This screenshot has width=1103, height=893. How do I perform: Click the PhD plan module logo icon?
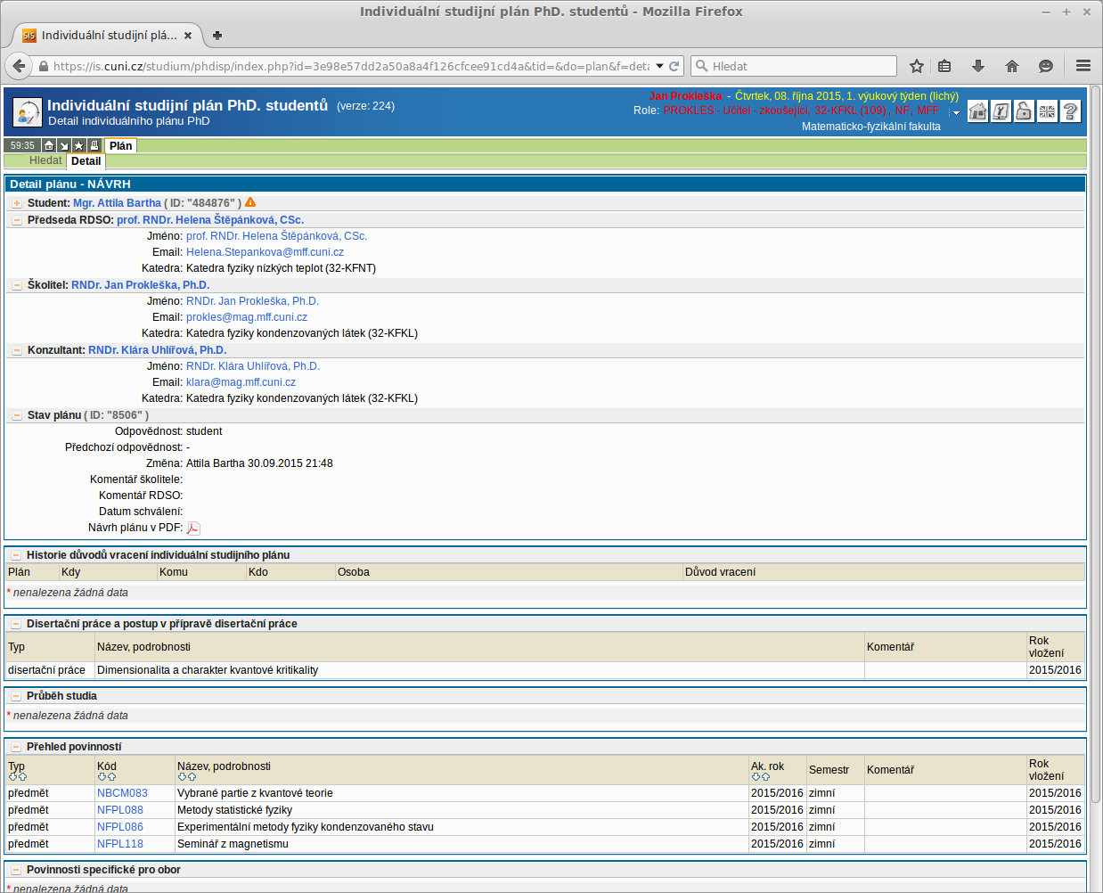coord(28,112)
